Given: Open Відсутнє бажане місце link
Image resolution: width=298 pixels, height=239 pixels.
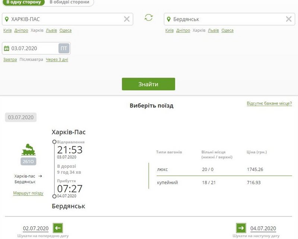Looking at the screenshot, I should tap(269, 103).
